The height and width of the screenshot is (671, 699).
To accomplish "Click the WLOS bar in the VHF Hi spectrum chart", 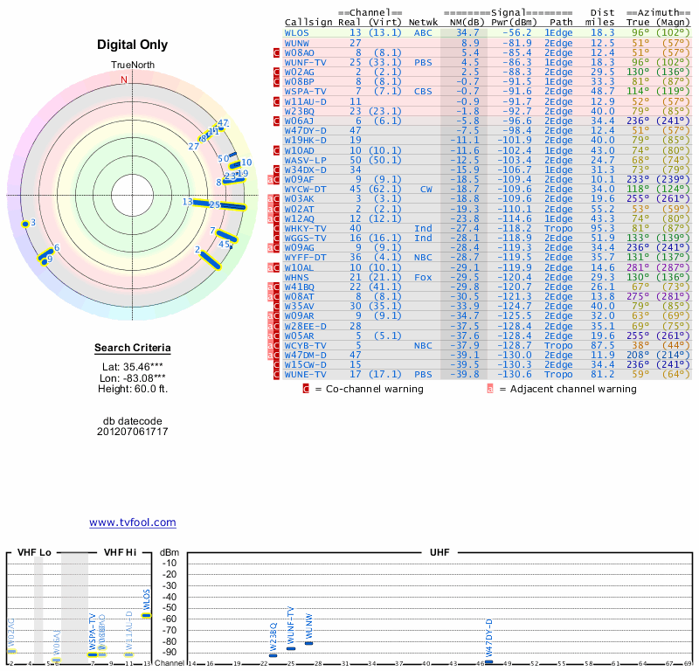I will pyautogui.click(x=146, y=615).
